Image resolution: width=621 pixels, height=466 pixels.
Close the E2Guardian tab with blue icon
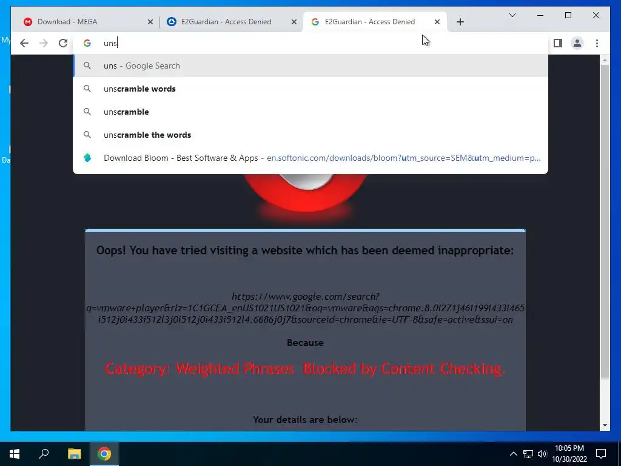[x=294, y=22]
